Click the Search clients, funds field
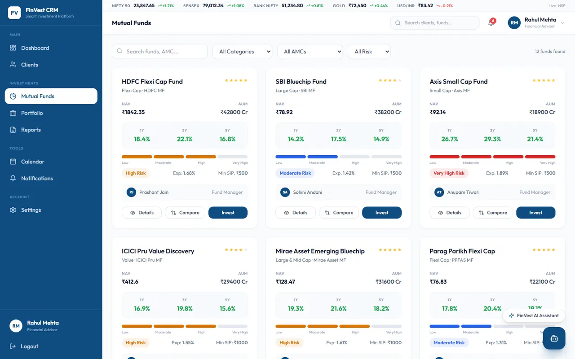 pyautogui.click(x=435, y=23)
